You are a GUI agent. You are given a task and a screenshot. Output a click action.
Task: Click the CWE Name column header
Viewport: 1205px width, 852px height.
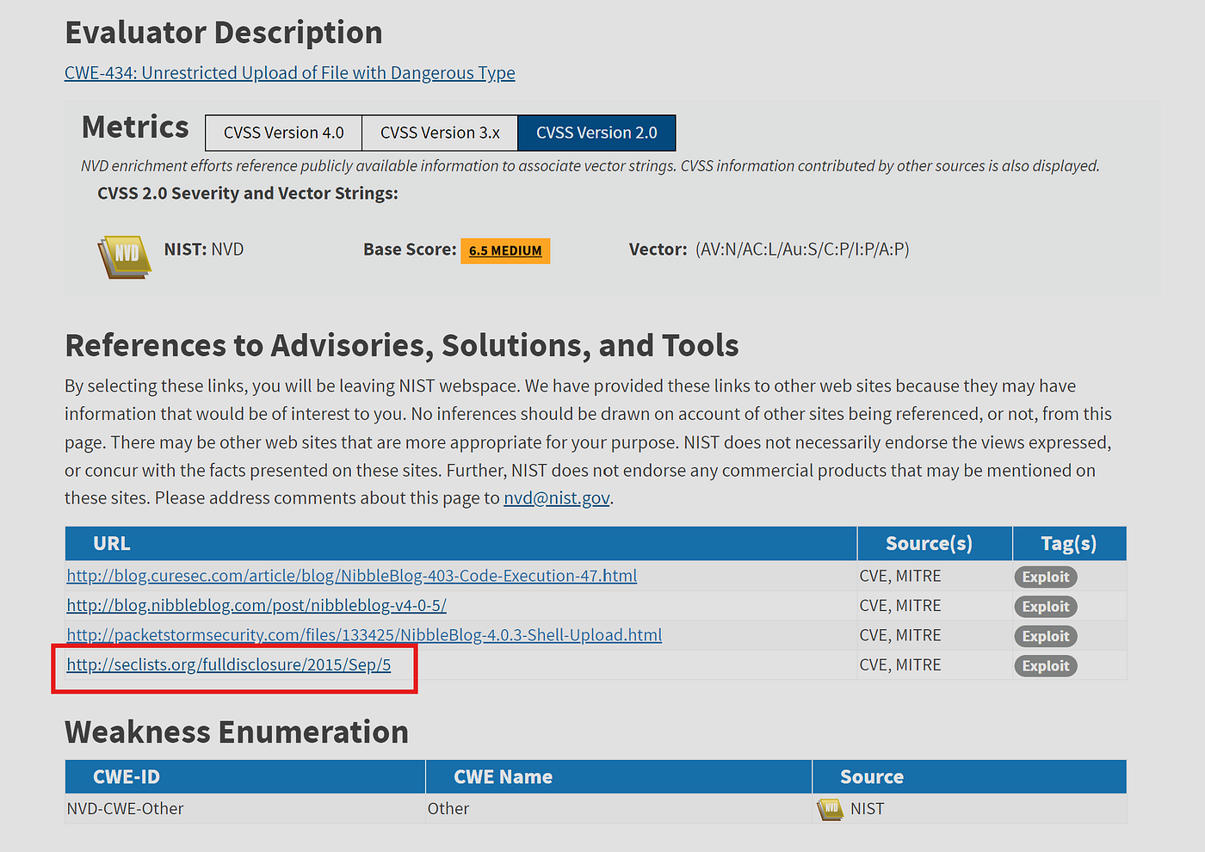619,777
